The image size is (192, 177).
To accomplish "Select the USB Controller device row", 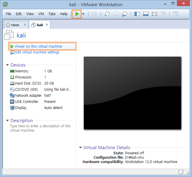I will pos(41,102).
